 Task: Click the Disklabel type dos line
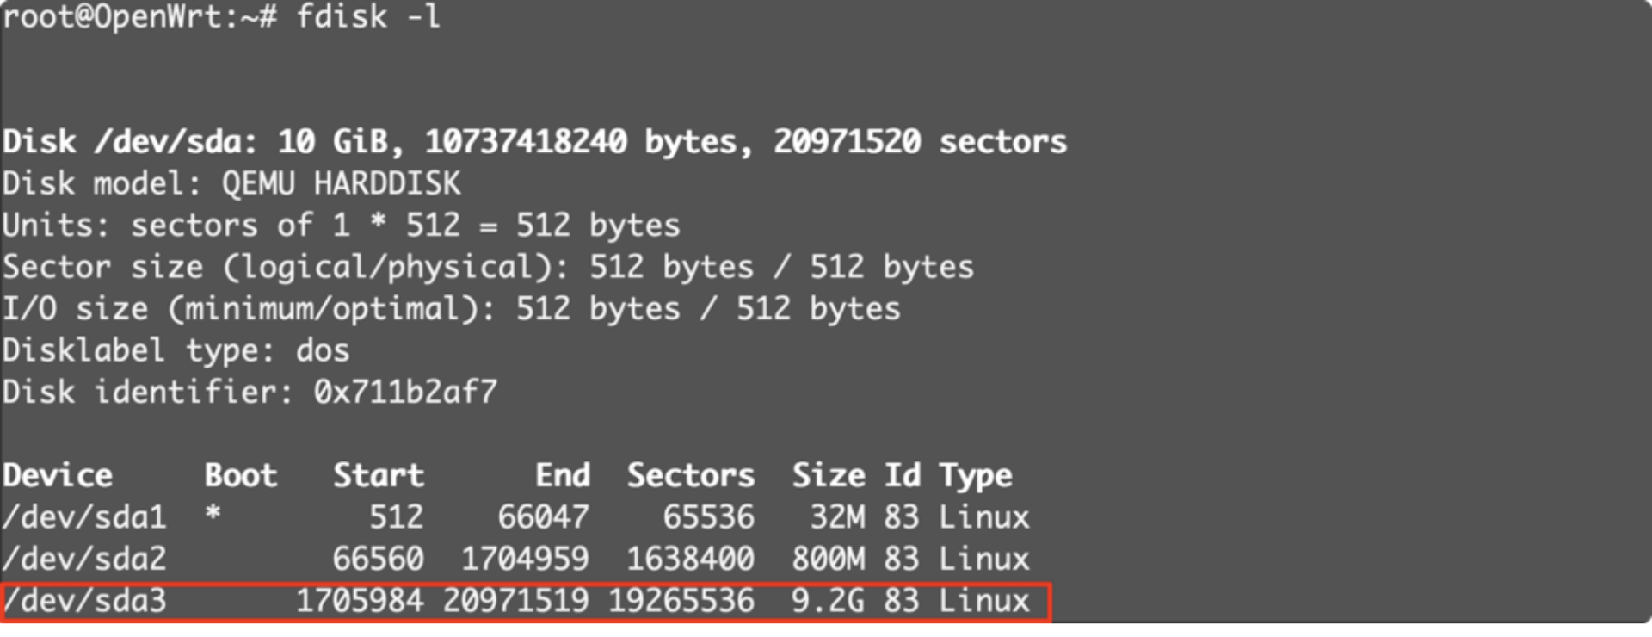coord(176,351)
